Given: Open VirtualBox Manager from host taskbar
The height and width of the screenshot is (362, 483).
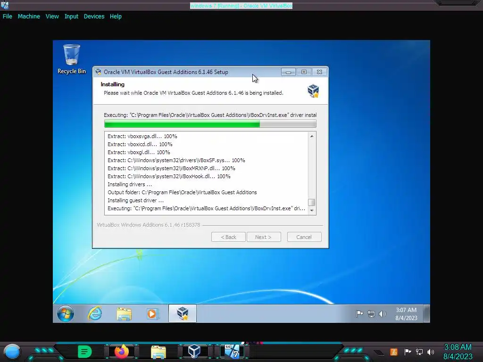Looking at the screenshot, I should (194, 352).
